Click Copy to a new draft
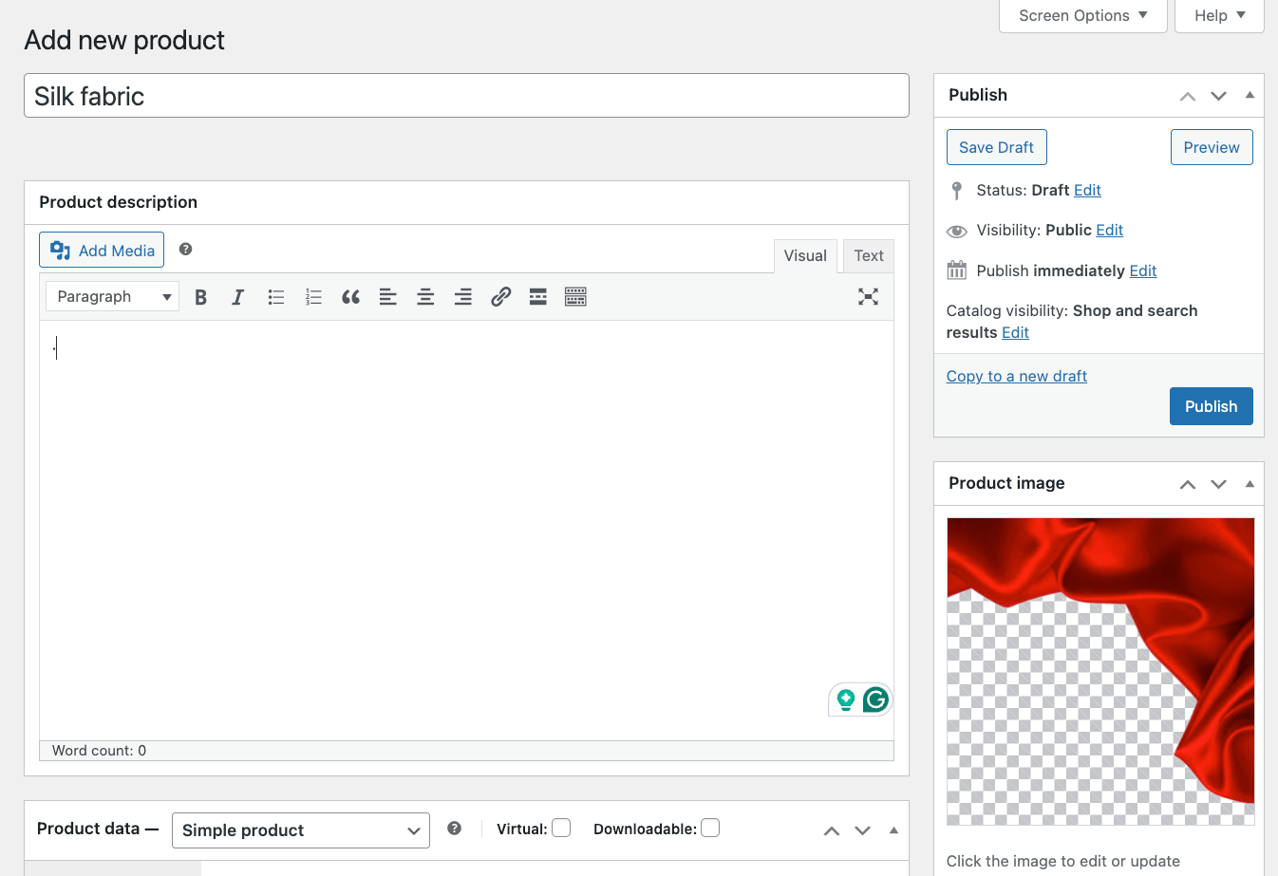 (1017, 376)
